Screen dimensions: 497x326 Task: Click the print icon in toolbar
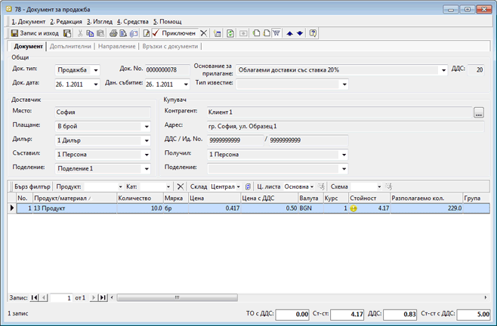(x=113, y=34)
